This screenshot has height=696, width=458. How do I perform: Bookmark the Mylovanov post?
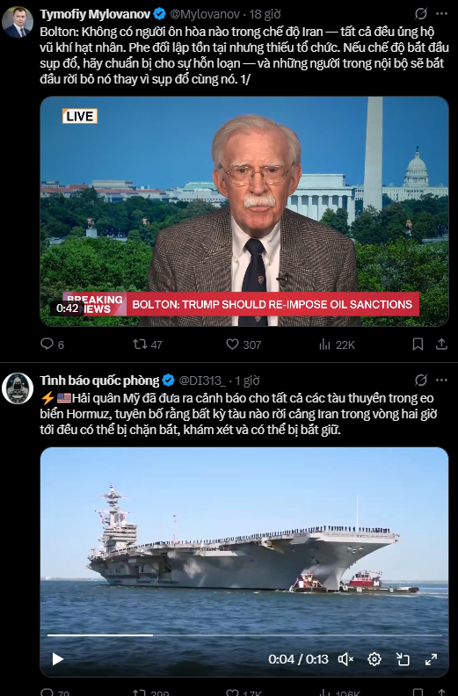pos(418,344)
